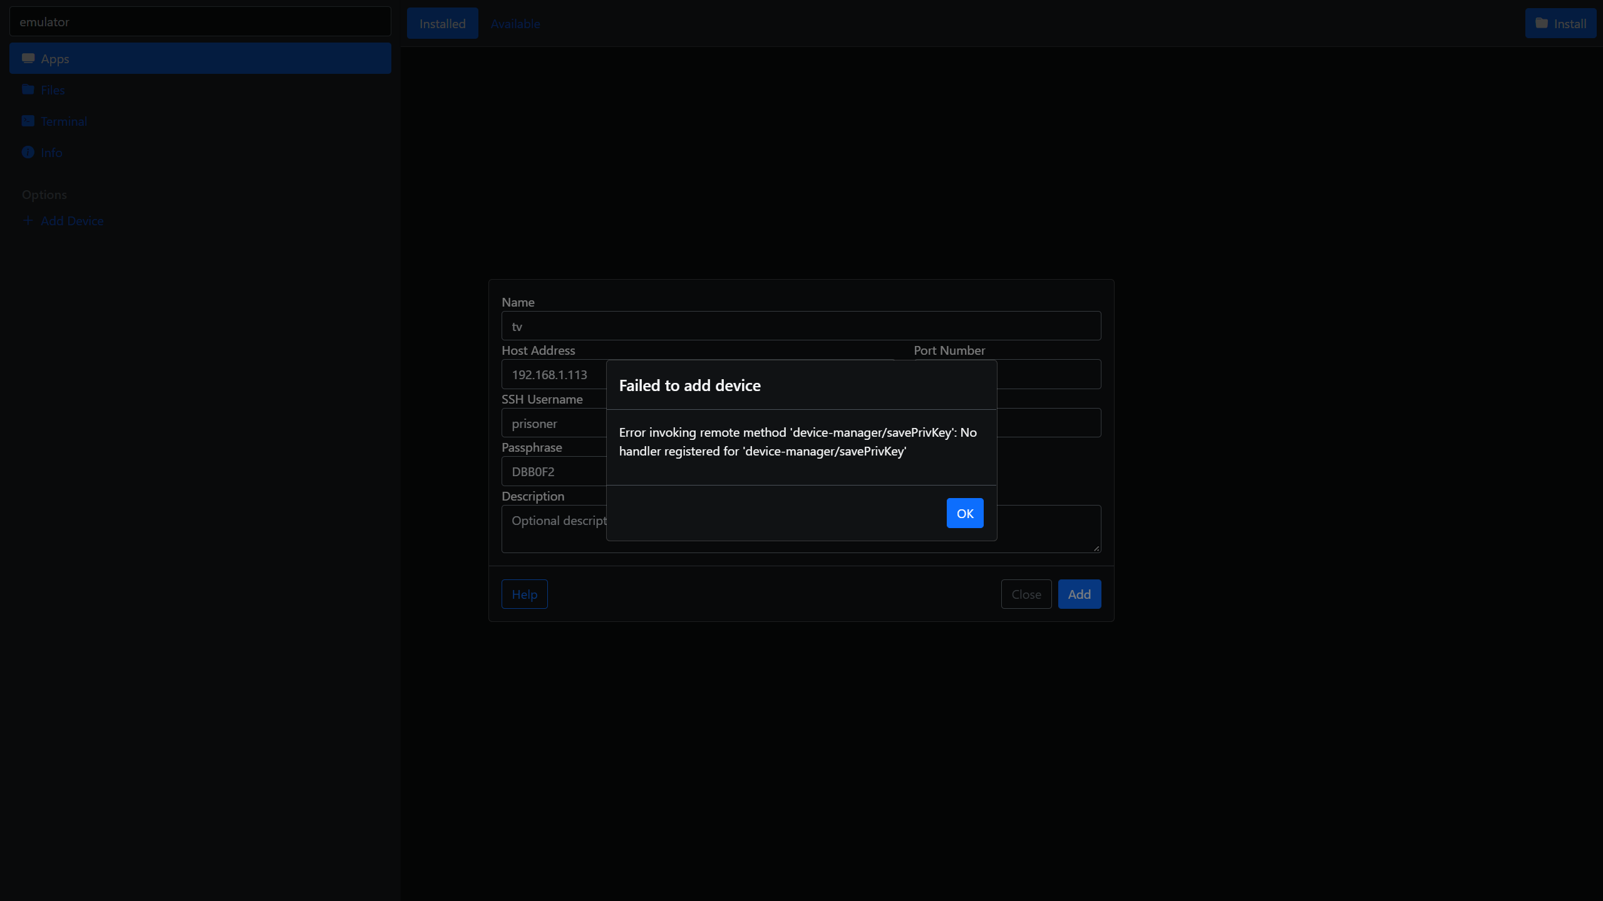Click the Terminal icon in sidebar
Screen dimensions: 1603x901
(x=28, y=121)
